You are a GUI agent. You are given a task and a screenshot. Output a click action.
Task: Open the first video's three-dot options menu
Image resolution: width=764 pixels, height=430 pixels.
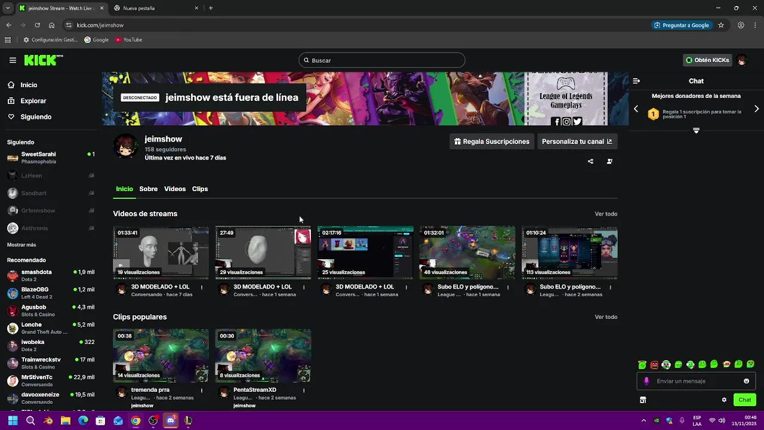pyautogui.click(x=202, y=287)
